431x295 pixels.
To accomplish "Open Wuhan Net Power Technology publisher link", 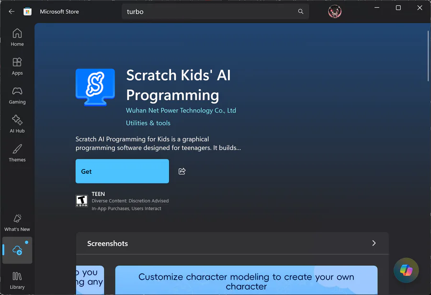I will click(181, 111).
